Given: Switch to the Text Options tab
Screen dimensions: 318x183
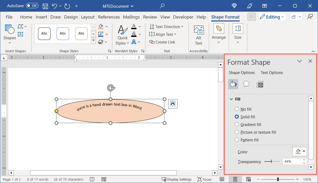Looking at the screenshot, I should [272, 72].
